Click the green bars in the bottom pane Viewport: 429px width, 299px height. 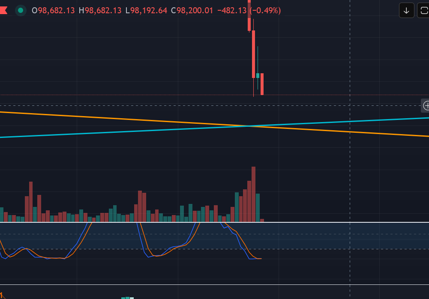pyautogui.click(x=127, y=297)
